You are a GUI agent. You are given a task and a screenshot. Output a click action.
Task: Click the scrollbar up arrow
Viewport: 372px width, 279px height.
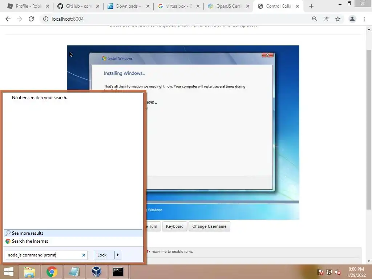[369, 29]
